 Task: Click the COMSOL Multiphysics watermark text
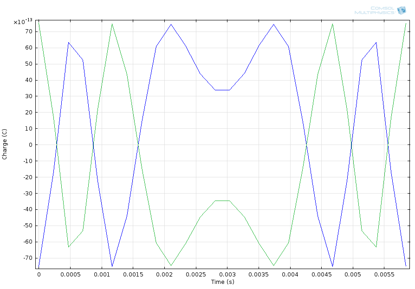point(374,10)
